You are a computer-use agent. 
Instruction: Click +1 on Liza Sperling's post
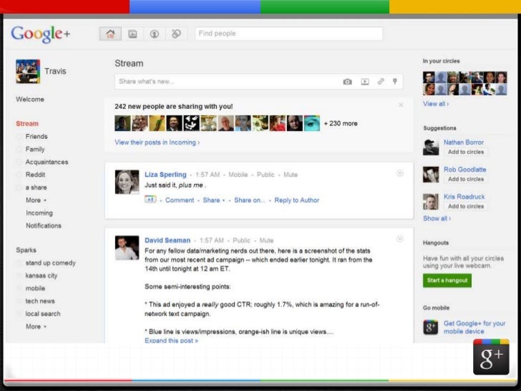150,200
